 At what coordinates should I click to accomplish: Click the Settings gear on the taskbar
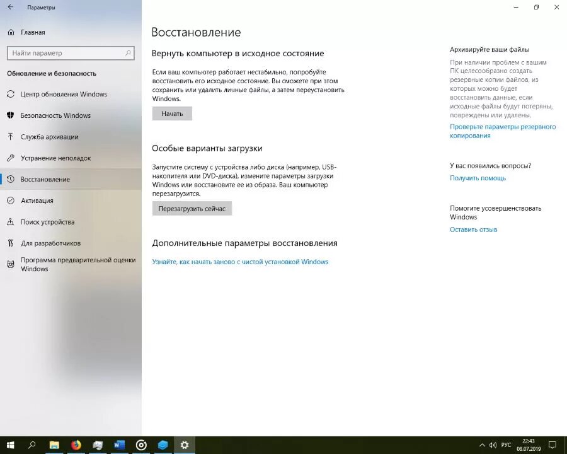[185, 445]
